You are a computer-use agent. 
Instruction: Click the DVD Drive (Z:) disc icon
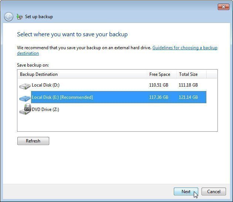pos(25,110)
